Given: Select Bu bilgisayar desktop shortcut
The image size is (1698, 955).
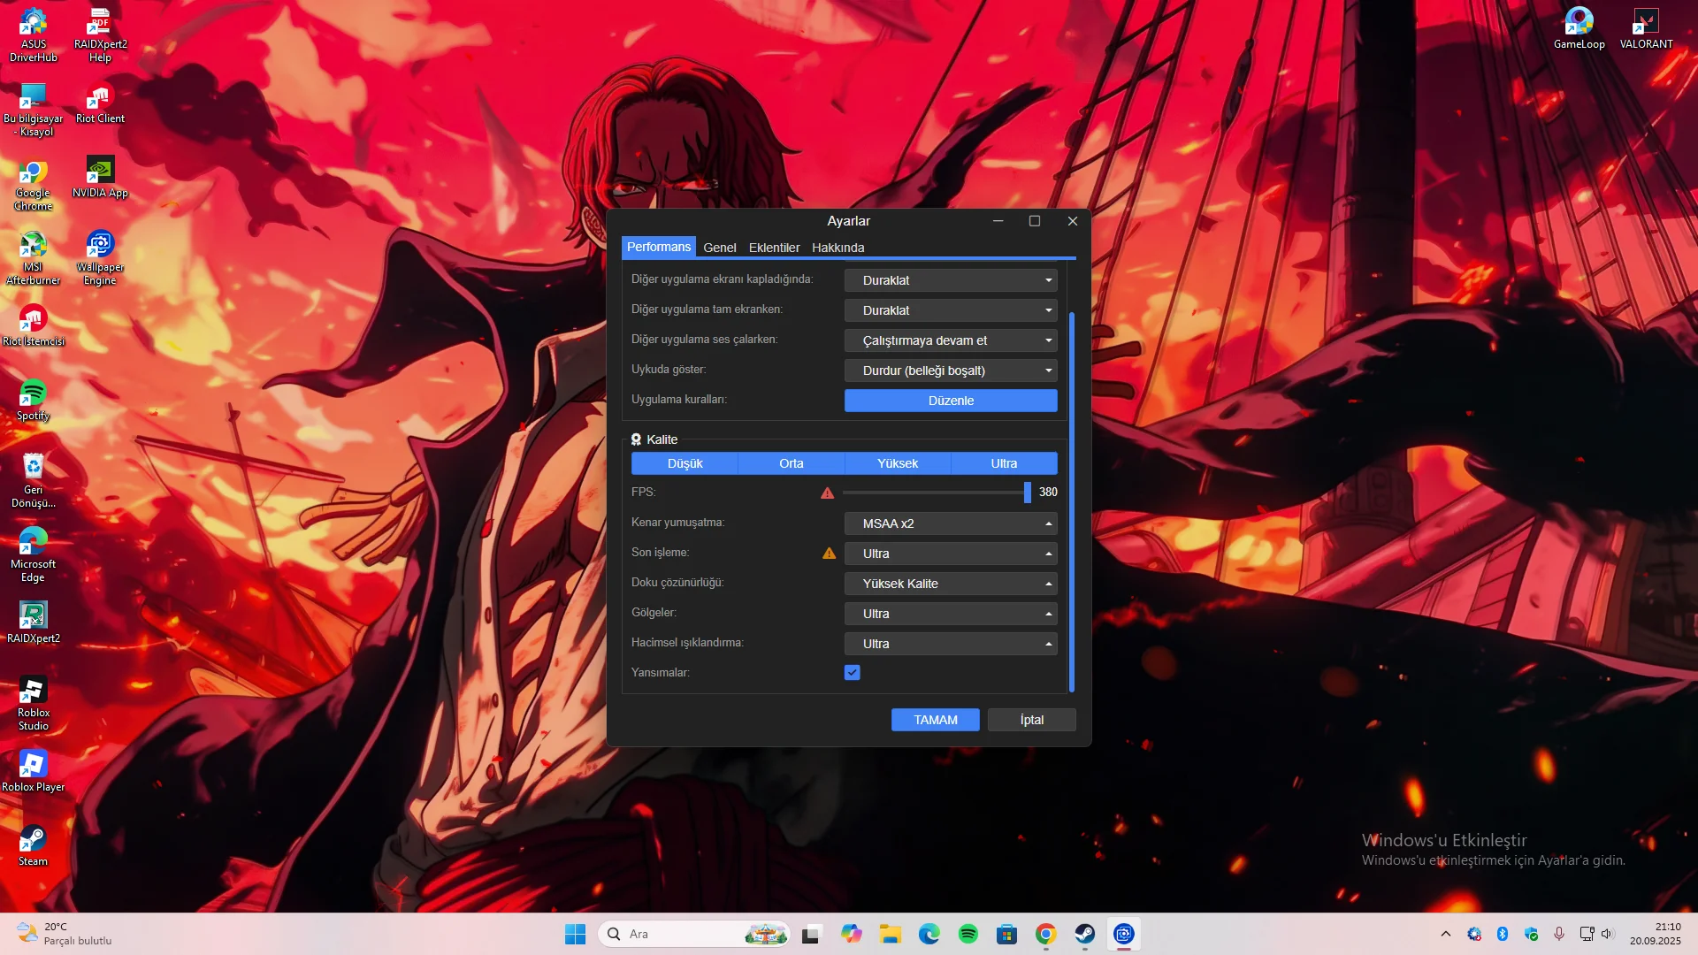Looking at the screenshot, I should click(34, 110).
